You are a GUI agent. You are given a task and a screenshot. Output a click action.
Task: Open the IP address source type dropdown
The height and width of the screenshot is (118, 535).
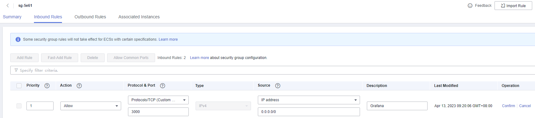pos(309,100)
